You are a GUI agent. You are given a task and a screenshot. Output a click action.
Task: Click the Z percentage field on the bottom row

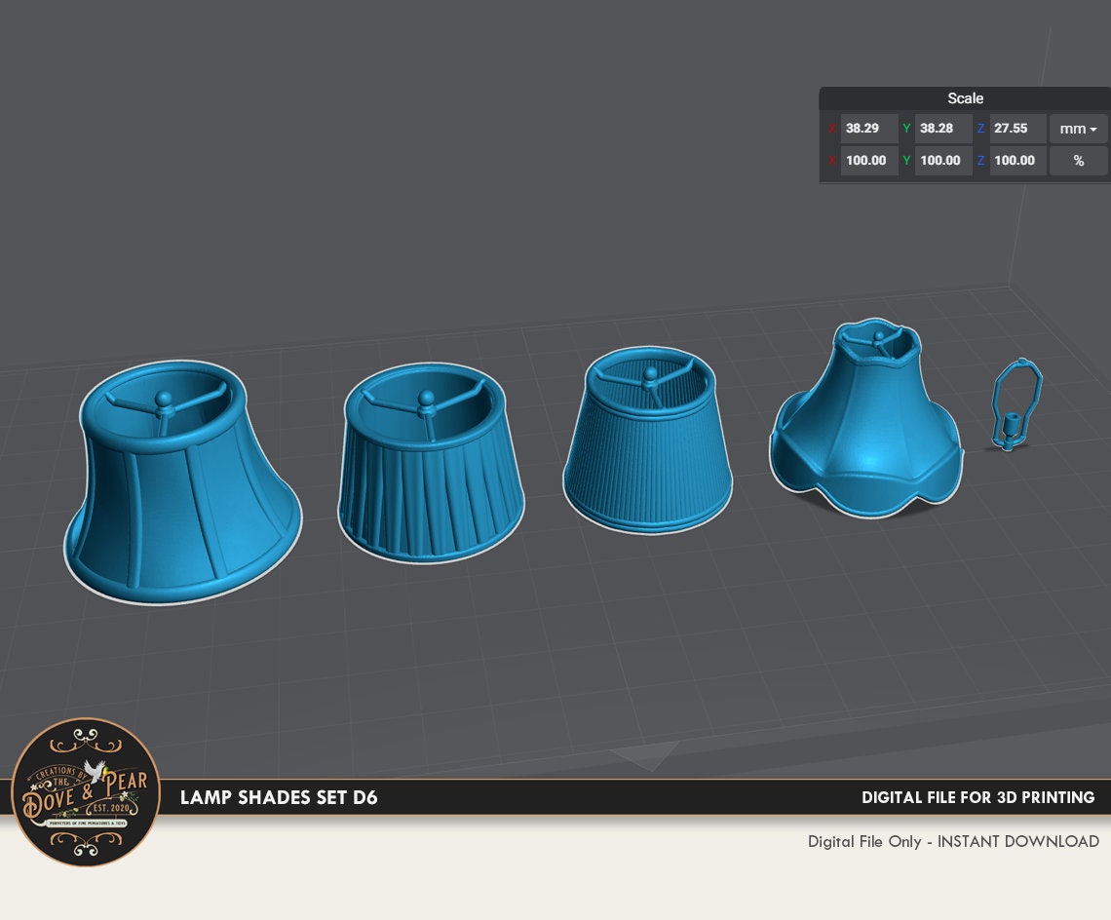(1016, 161)
